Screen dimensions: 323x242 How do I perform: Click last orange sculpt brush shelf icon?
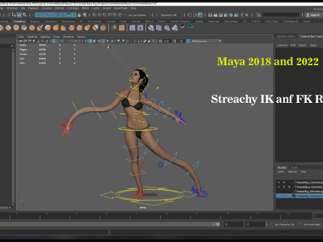(103, 28)
